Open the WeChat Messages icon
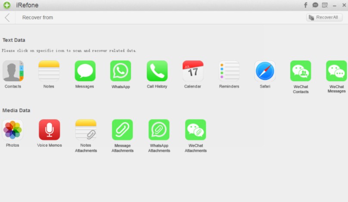 point(336,71)
